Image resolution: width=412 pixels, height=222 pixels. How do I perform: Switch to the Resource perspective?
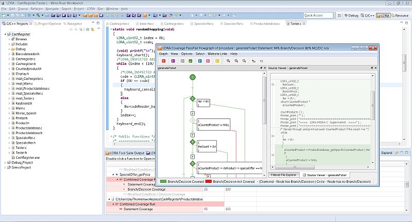tap(400, 15)
